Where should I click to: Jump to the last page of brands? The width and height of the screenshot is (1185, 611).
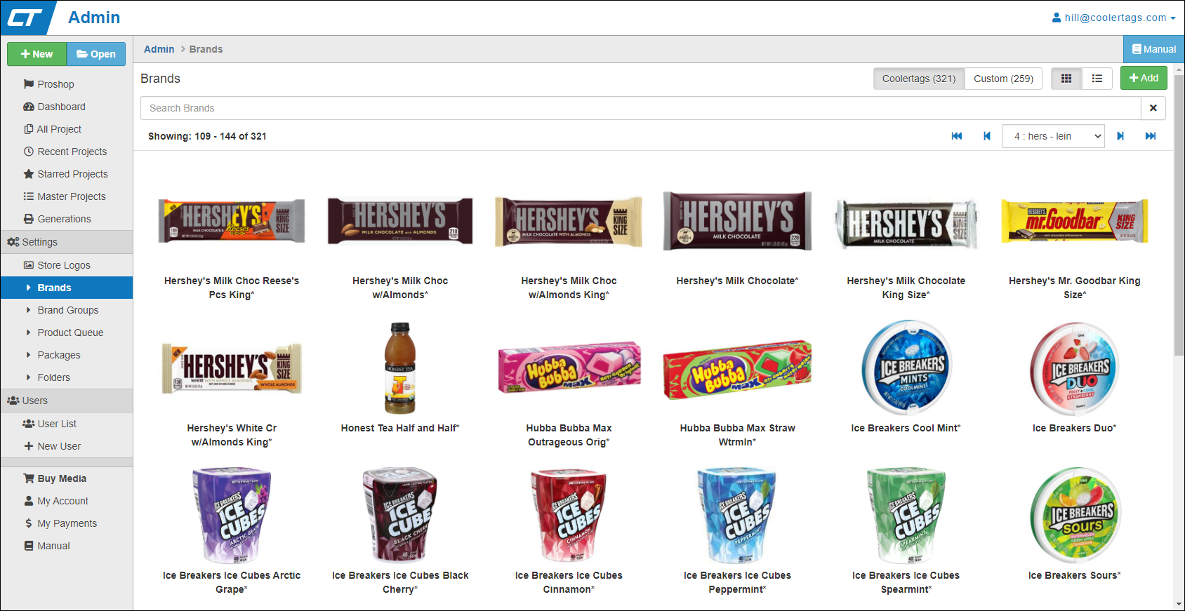1151,136
